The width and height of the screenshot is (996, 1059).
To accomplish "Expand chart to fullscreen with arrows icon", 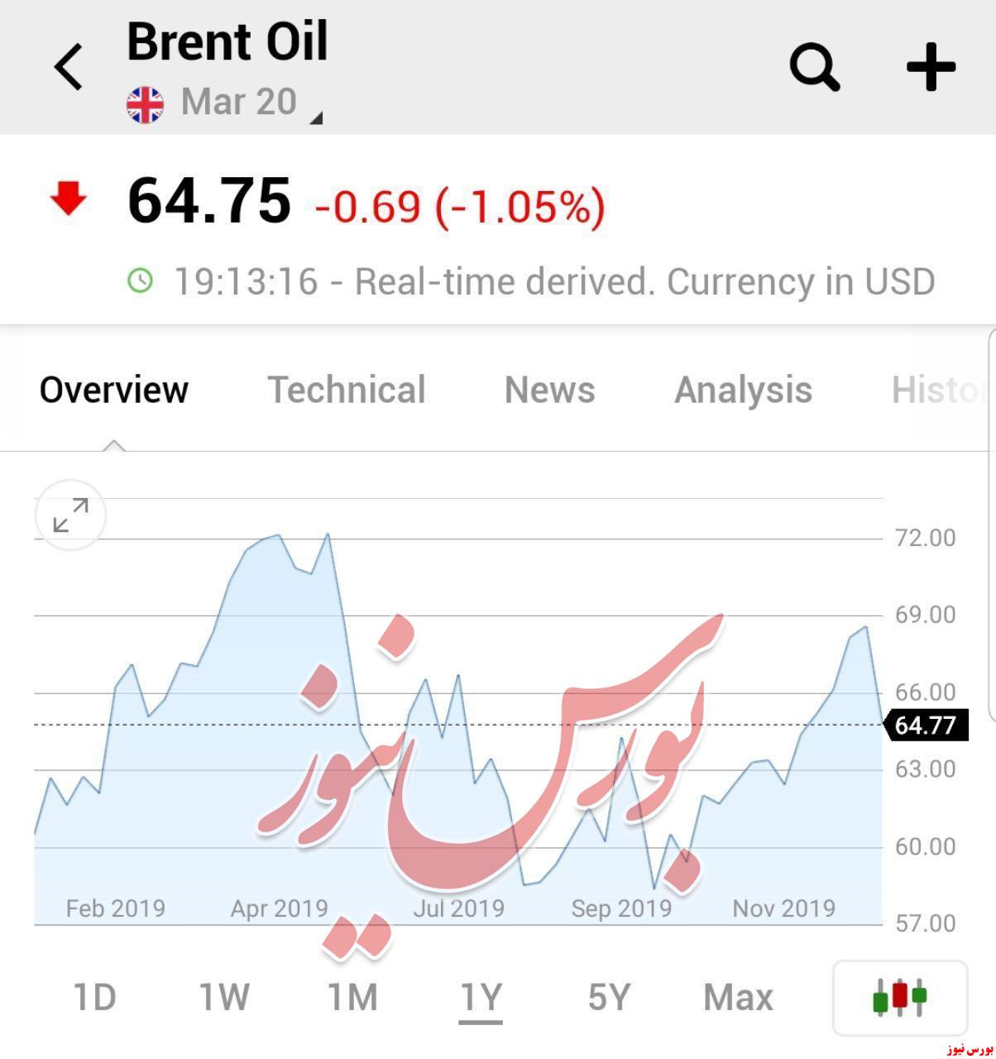I will [x=71, y=515].
